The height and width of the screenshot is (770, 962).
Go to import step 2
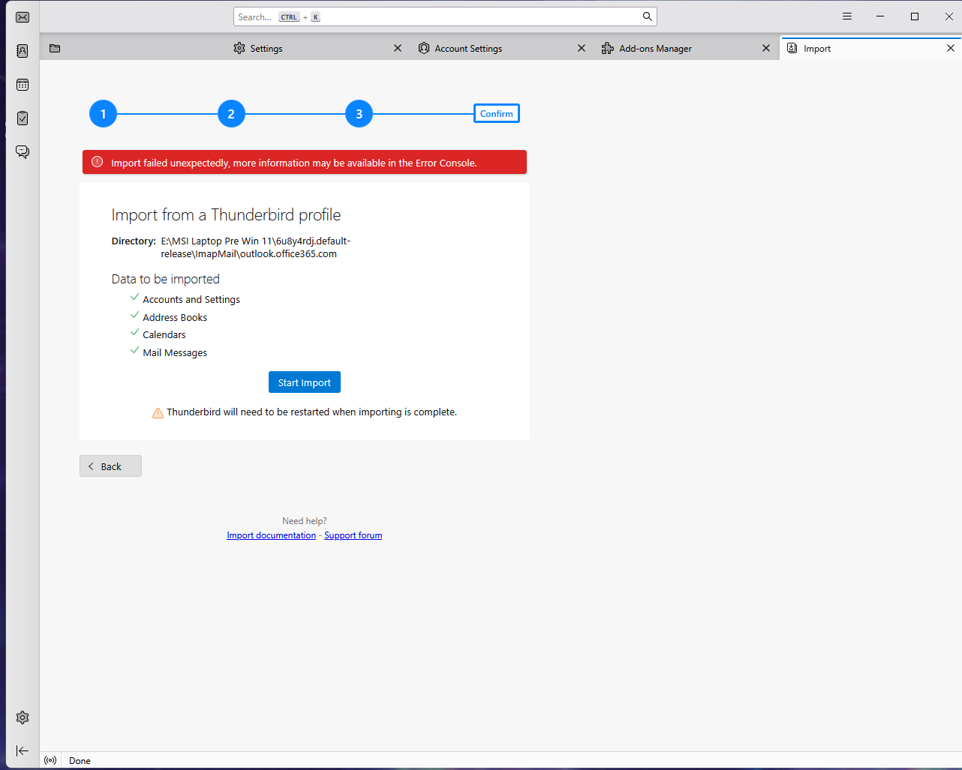tap(231, 114)
